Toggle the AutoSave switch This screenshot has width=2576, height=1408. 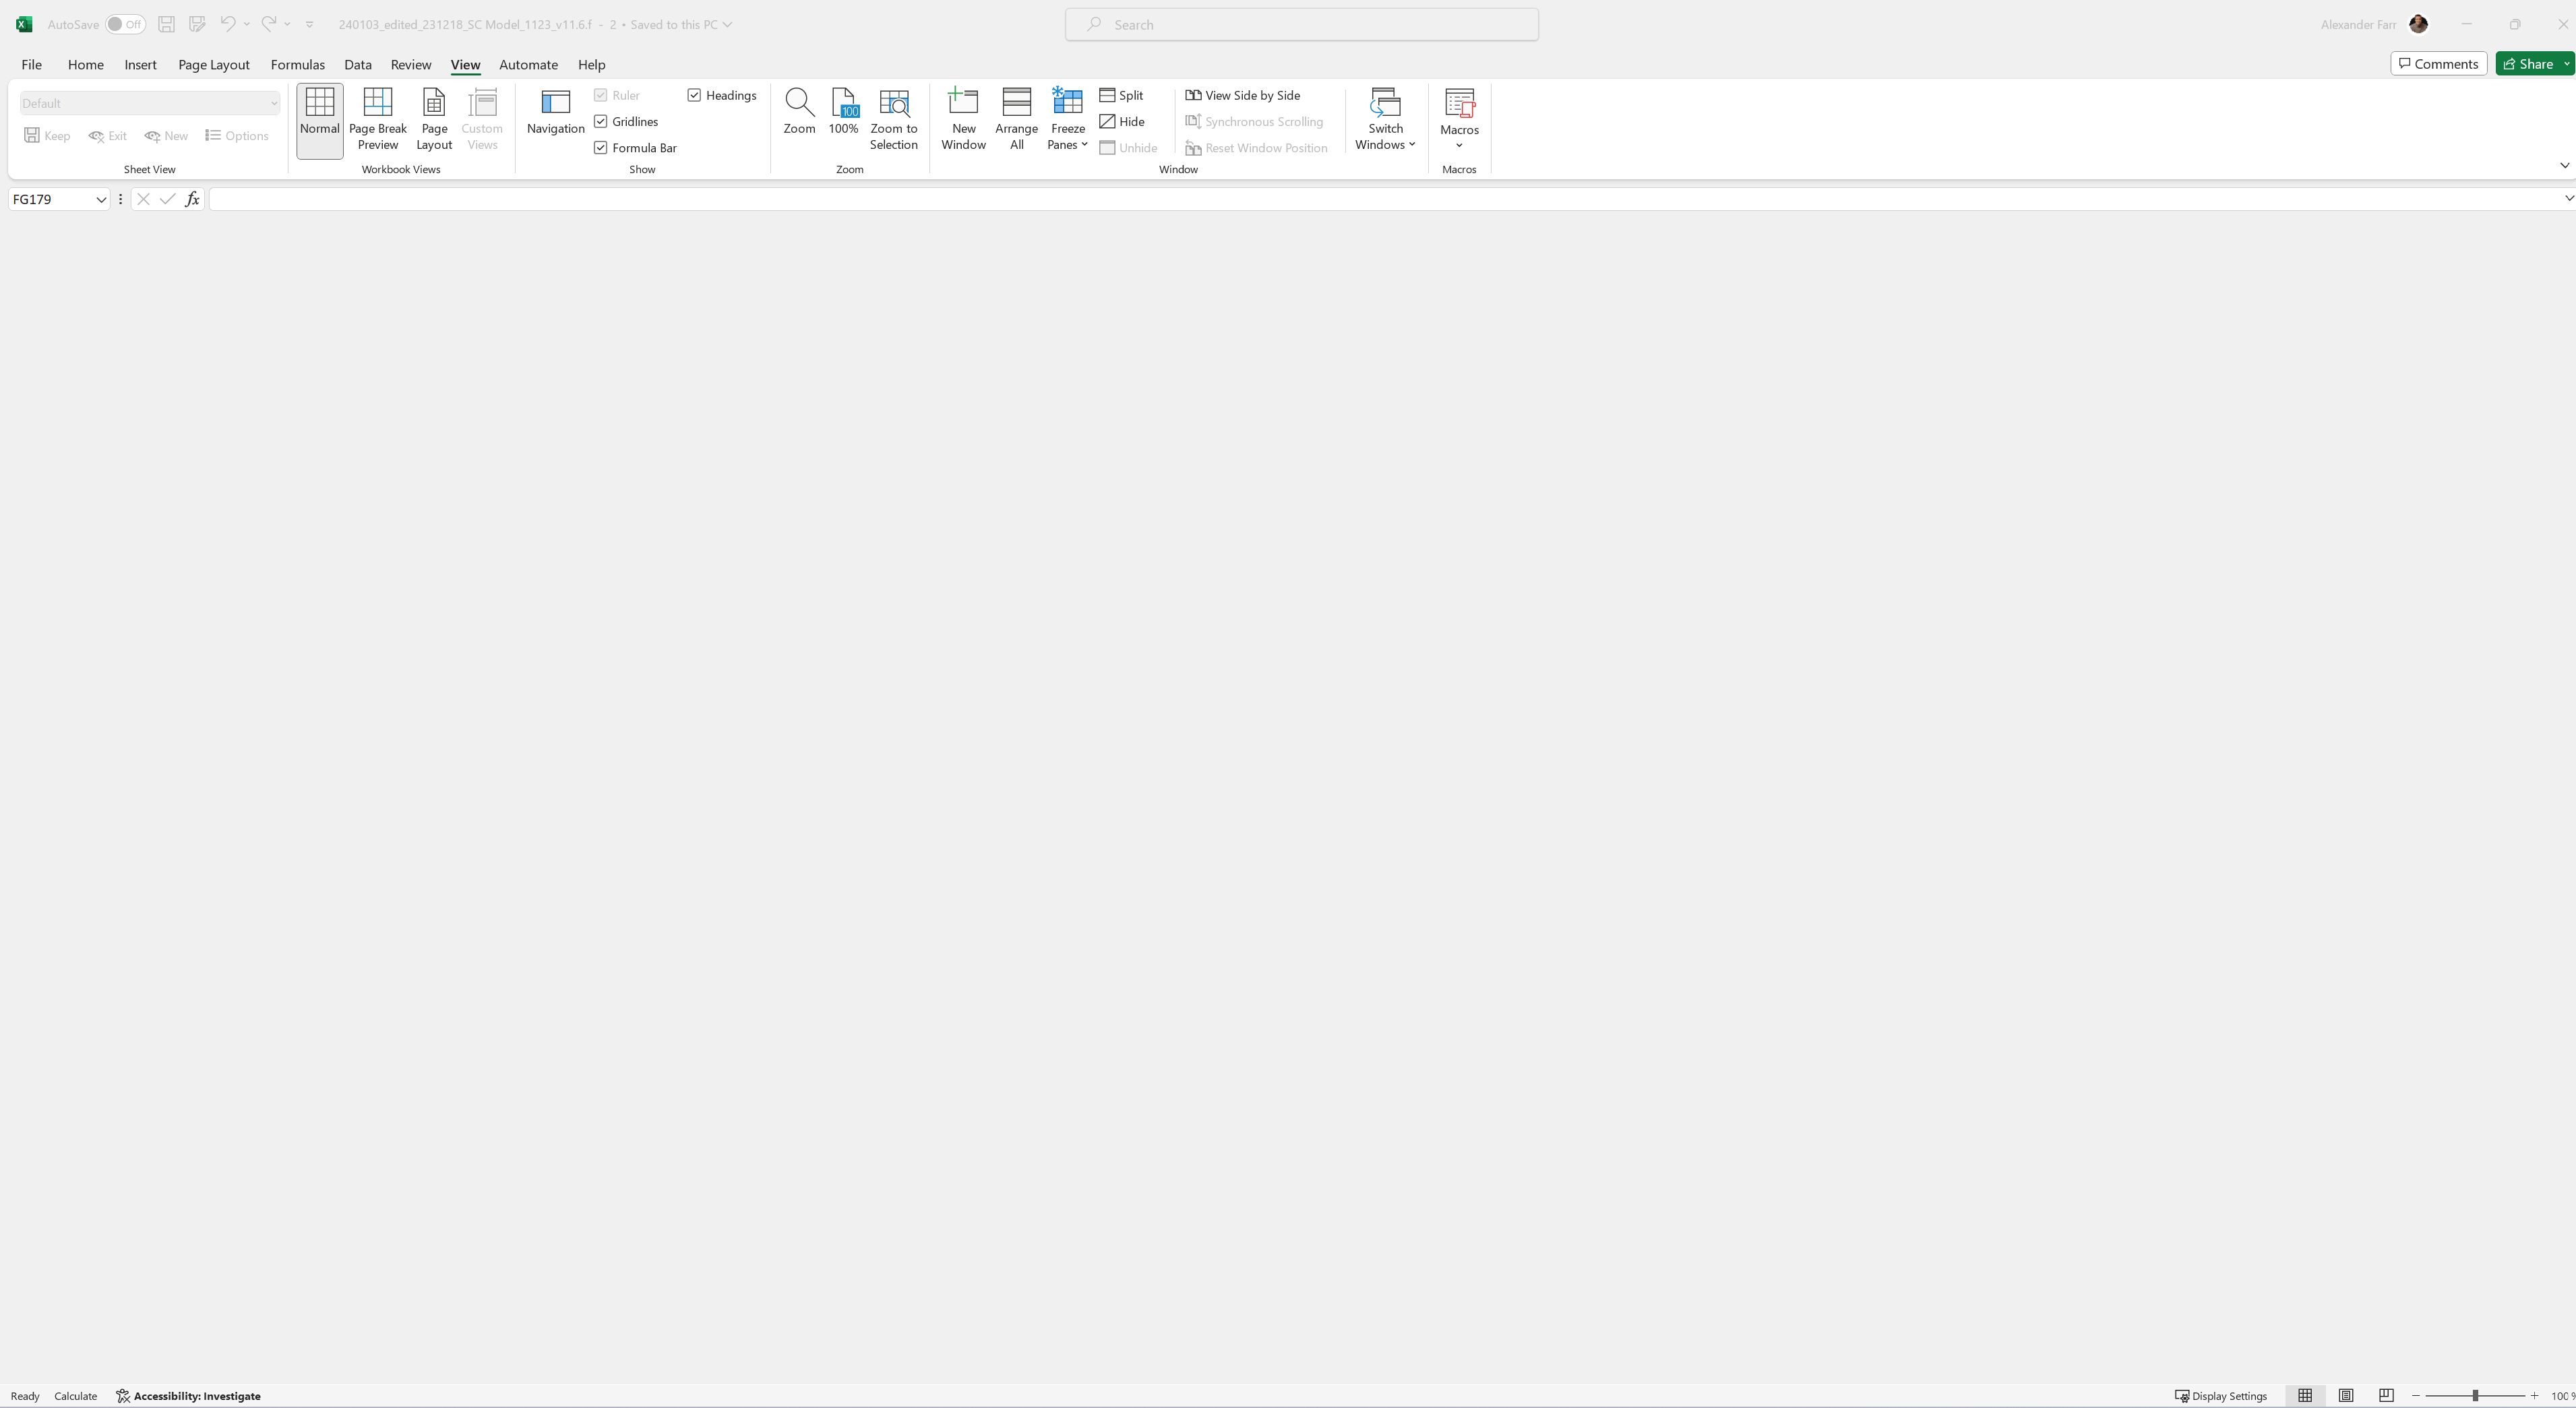(125, 24)
